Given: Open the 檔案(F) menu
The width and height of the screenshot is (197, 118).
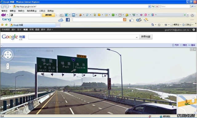Looking at the screenshot, I should tap(4, 11).
